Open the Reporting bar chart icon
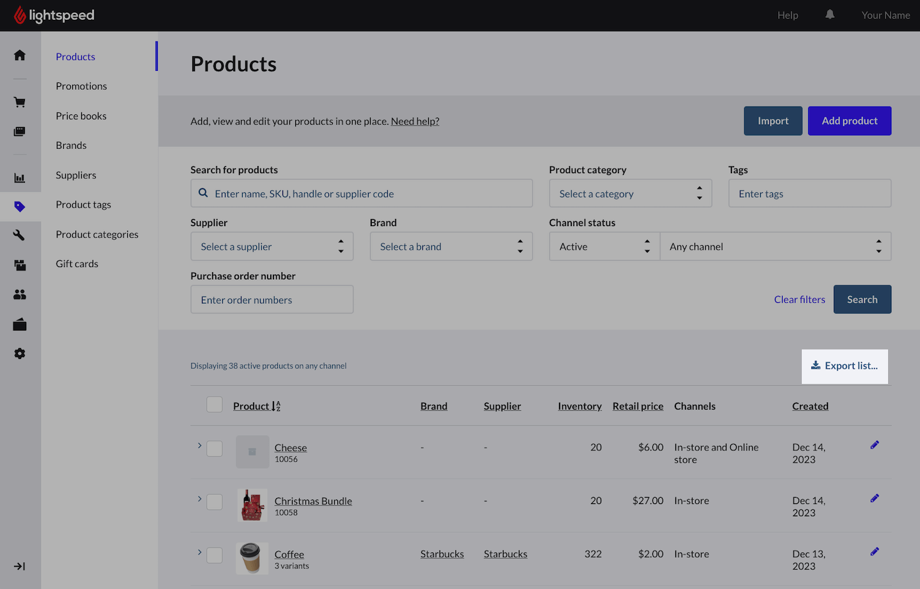 click(x=20, y=178)
